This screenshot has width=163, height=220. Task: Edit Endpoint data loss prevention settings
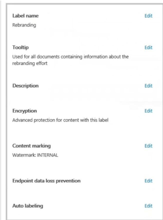point(148,181)
